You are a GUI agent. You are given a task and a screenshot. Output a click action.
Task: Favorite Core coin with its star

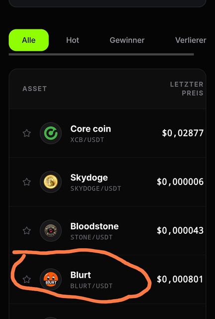(26, 133)
